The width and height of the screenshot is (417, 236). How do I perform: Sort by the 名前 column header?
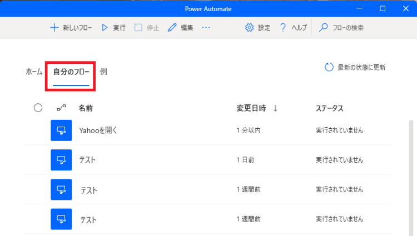86,108
